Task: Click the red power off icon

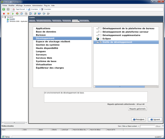Action: point(4,14)
